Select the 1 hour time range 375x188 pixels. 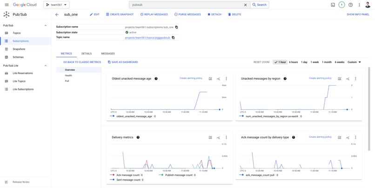pyautogui.click(x=280, y=62)
